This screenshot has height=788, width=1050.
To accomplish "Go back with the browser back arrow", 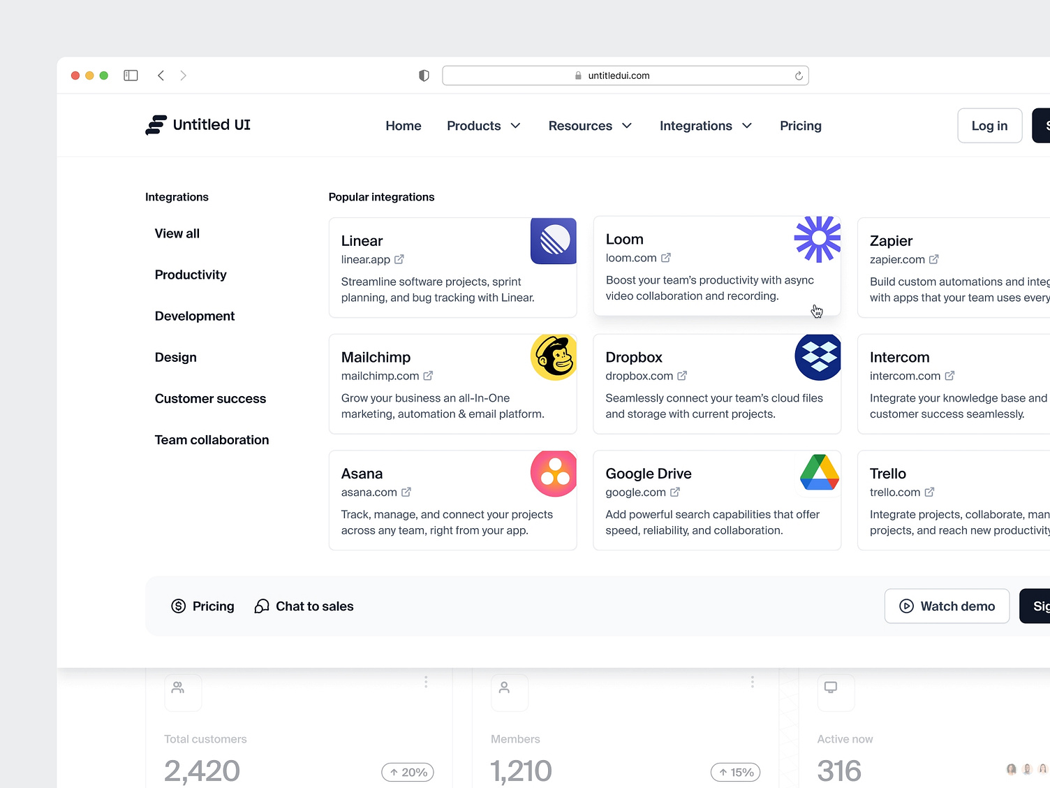I will 161,75.
